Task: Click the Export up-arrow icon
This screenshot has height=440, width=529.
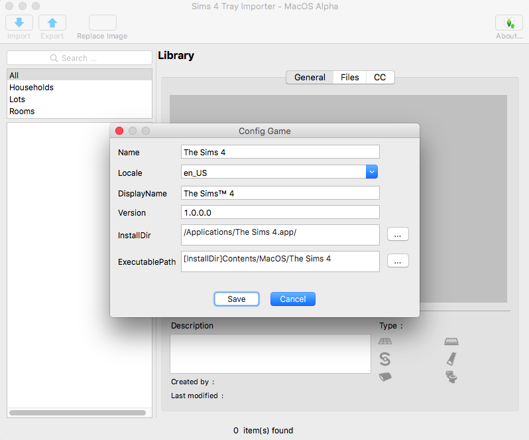Action: pos(52,23)
